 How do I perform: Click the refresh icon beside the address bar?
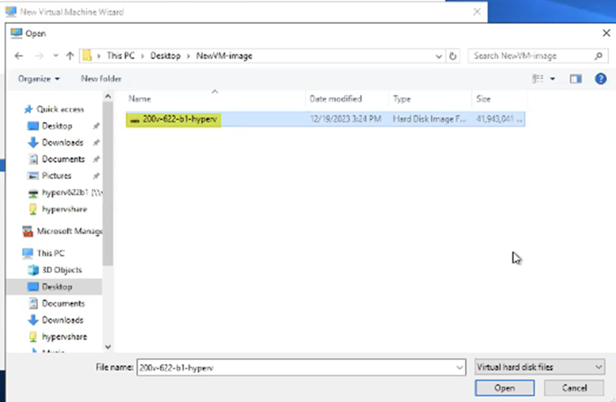tap(453, 56)
